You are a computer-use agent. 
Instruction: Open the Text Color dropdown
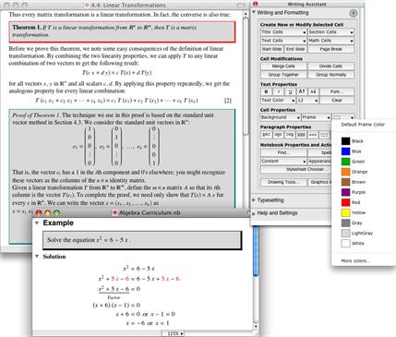(278, 101)
